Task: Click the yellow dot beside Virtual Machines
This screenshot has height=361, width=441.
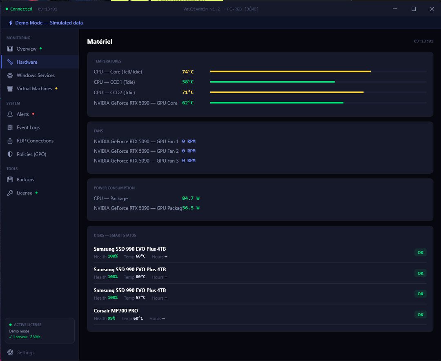Action: pos(56,88)
